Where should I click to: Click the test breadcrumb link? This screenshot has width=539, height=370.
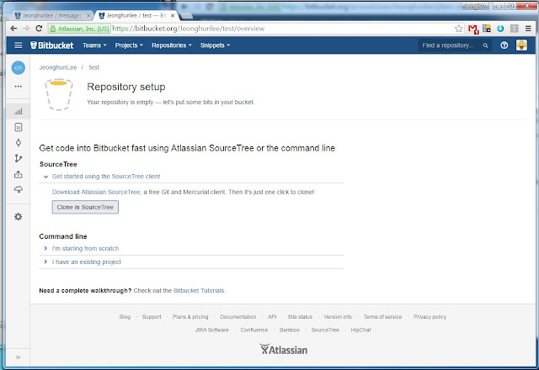(93, 67)
